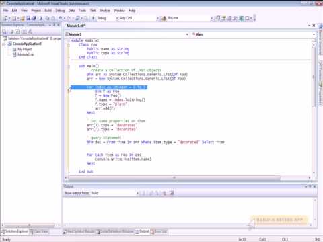Switch to the Solution Explorer bottom tab
The width and height of the screenshot is (323, 242).
15,231
